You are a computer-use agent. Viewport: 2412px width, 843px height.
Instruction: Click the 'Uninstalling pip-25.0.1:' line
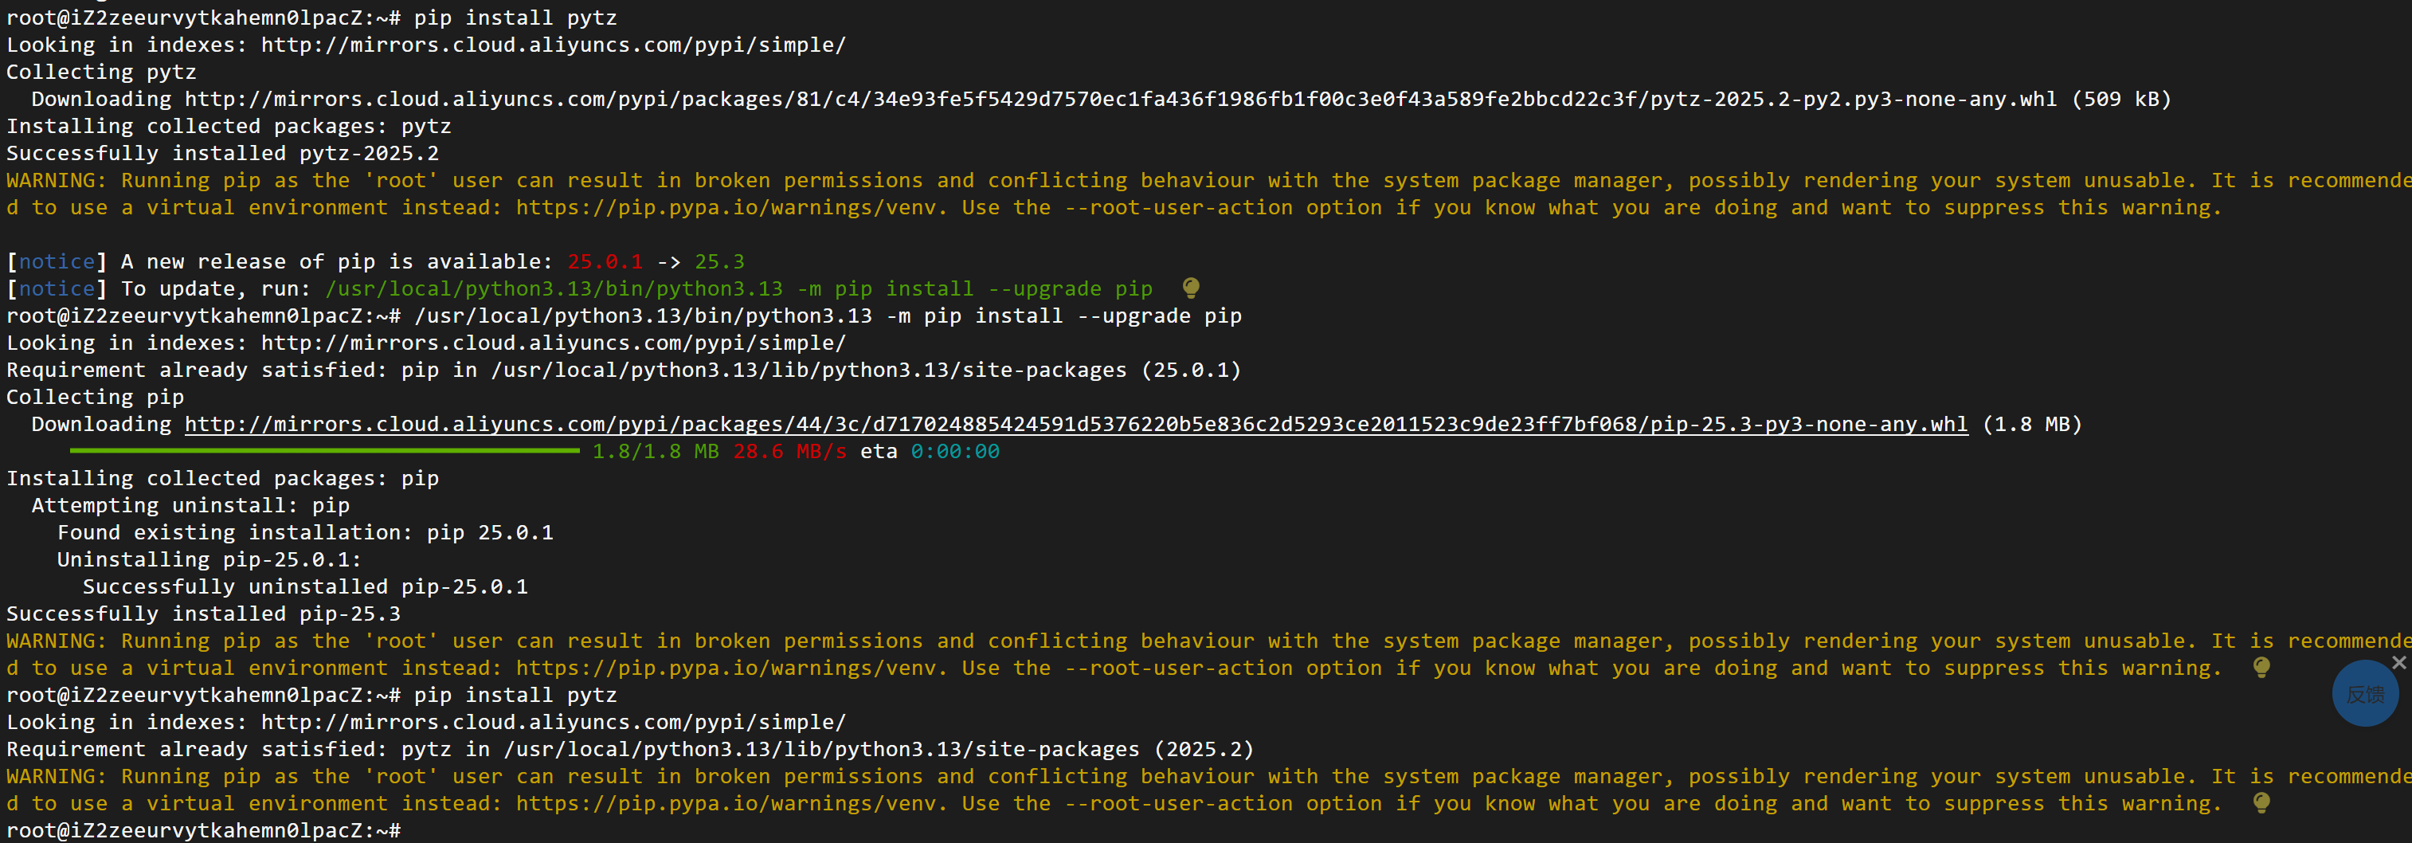point(209,560)
